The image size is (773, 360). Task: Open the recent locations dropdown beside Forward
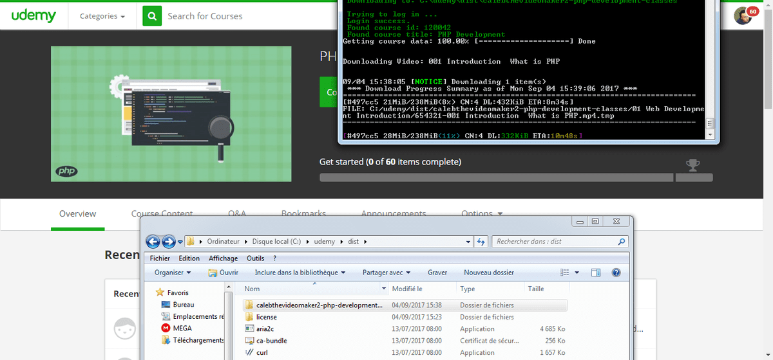(x=180, y=242)
